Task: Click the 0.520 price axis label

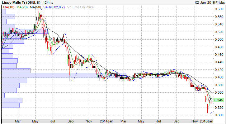Action: 219,32
